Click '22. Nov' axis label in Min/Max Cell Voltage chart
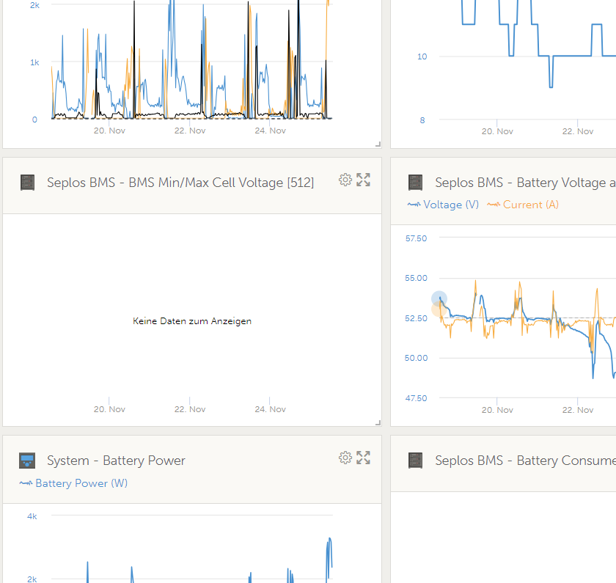Image resolution: width=616 pixels, height=583 pixels. pyautogui.click(x=190, y=409)
